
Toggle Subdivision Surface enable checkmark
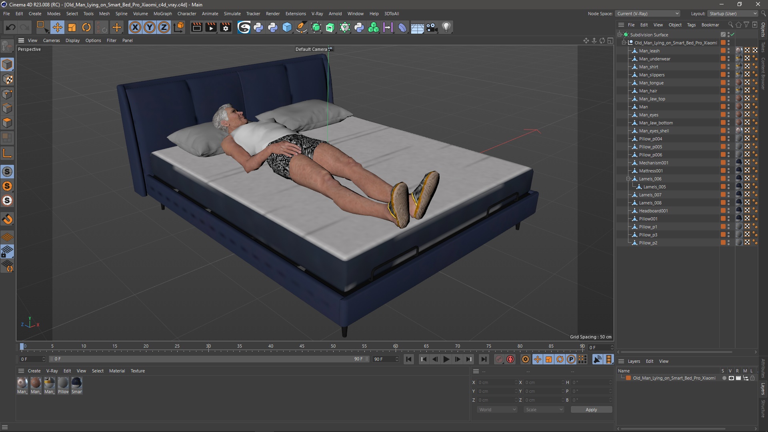[x=732, y=34]
